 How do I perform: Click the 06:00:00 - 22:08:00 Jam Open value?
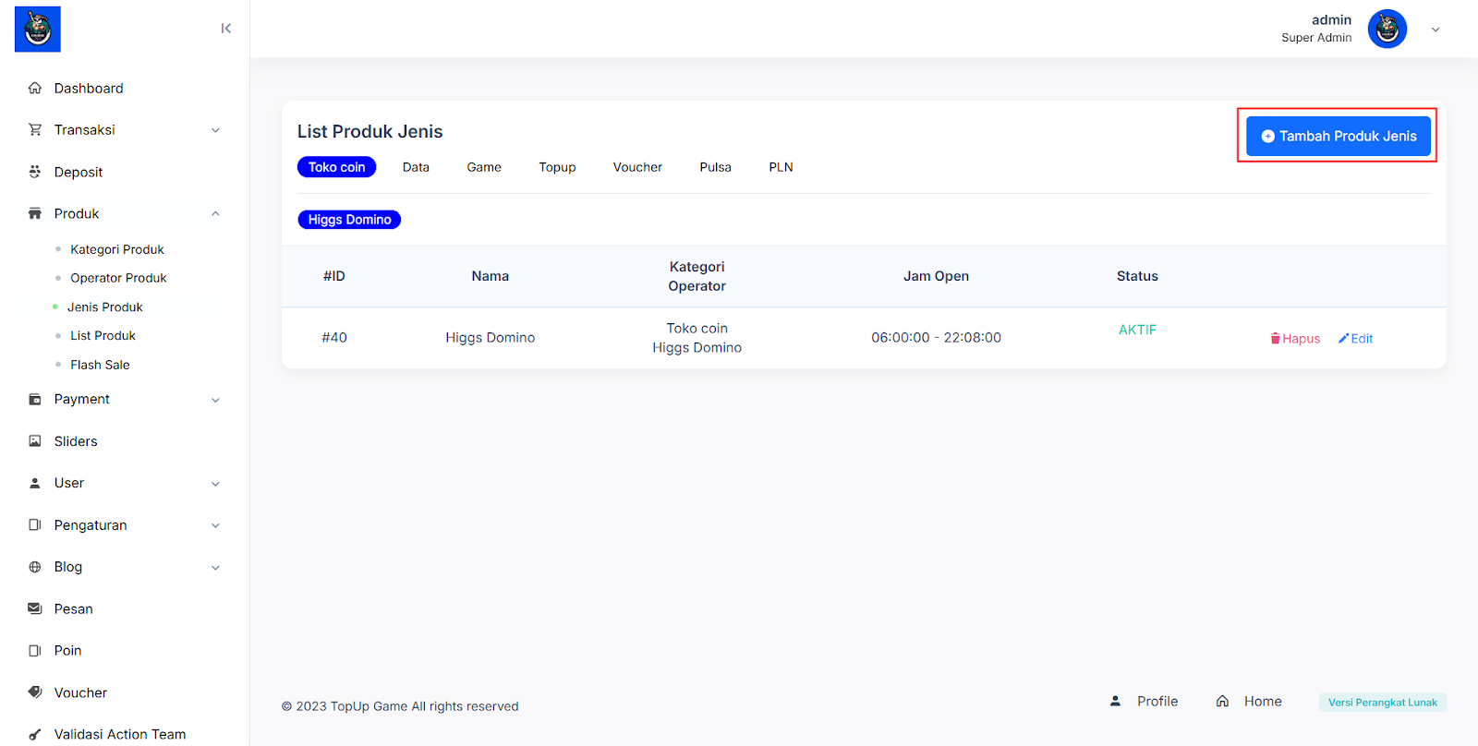point(936,337)
